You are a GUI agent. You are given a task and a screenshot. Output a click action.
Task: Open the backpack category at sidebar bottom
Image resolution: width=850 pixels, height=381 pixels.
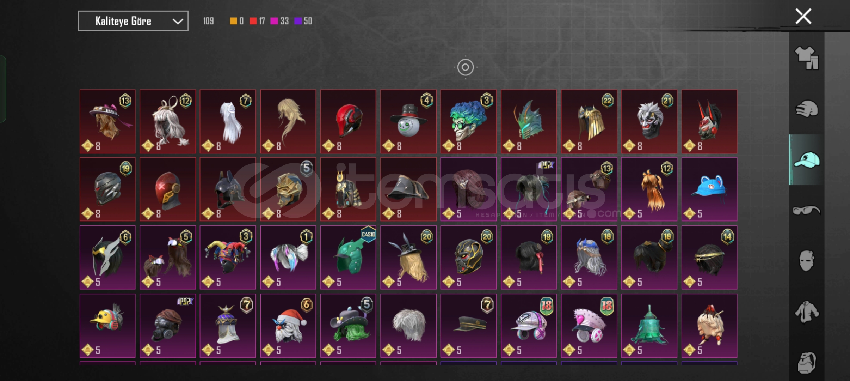(x=806, y=363)
